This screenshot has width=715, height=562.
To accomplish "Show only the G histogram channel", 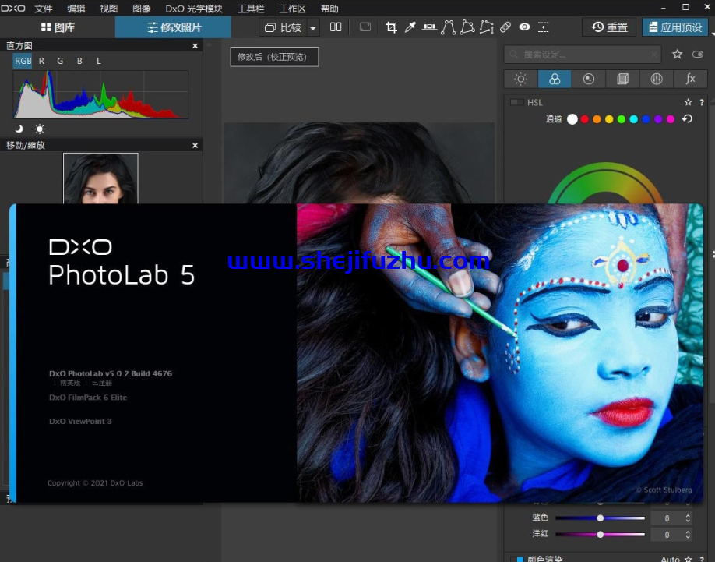I will [60, 61].
